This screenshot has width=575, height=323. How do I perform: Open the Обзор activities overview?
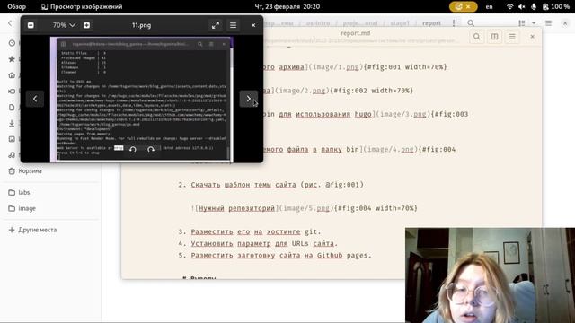point(16,6)
